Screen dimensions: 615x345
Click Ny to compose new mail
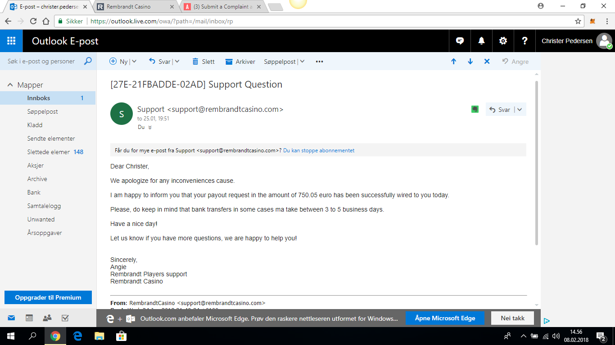tap(119, 62)
